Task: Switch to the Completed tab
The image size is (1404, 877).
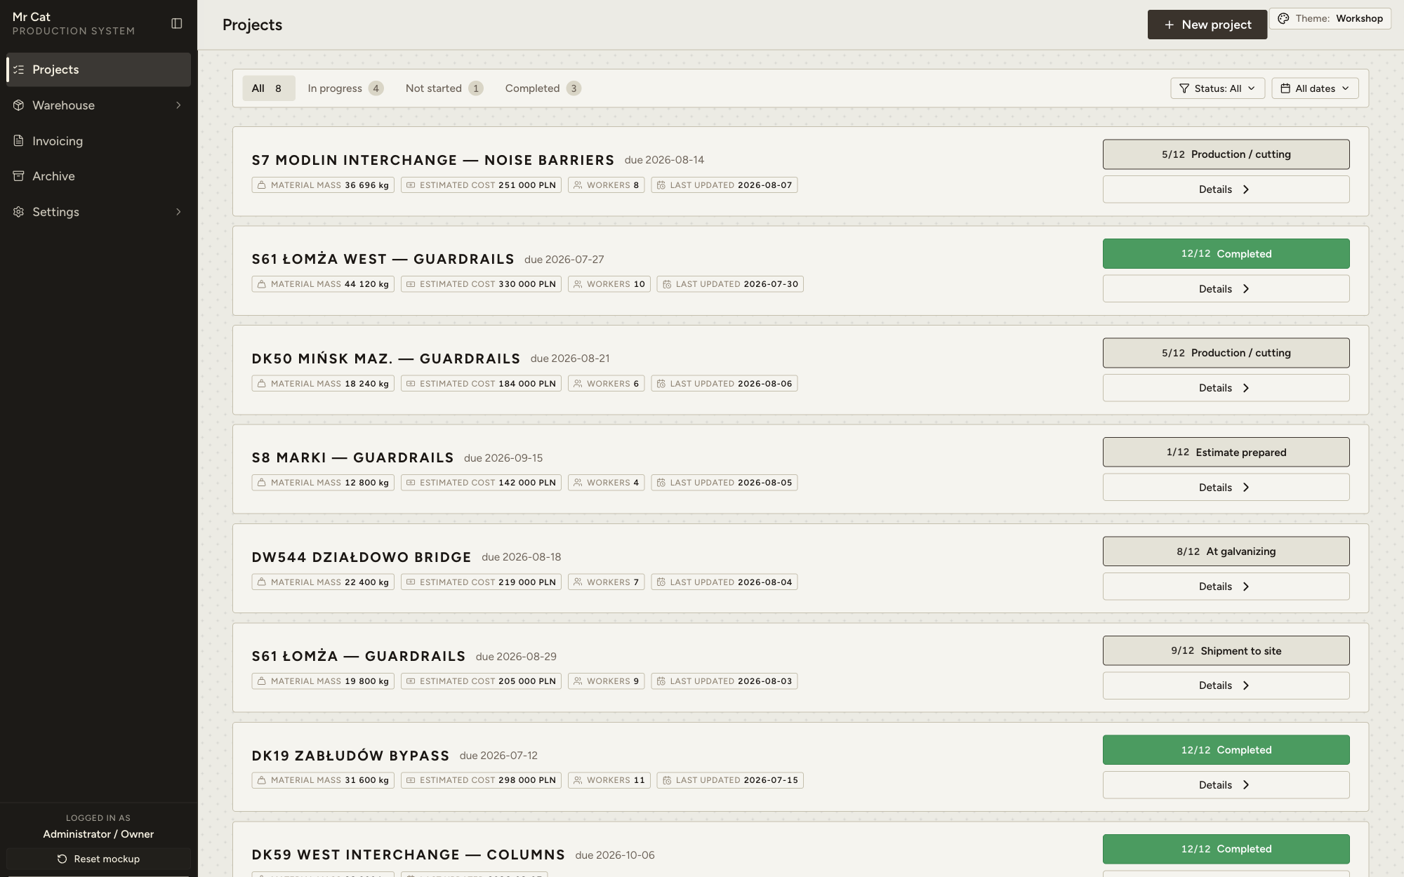Action: (543, 88)
